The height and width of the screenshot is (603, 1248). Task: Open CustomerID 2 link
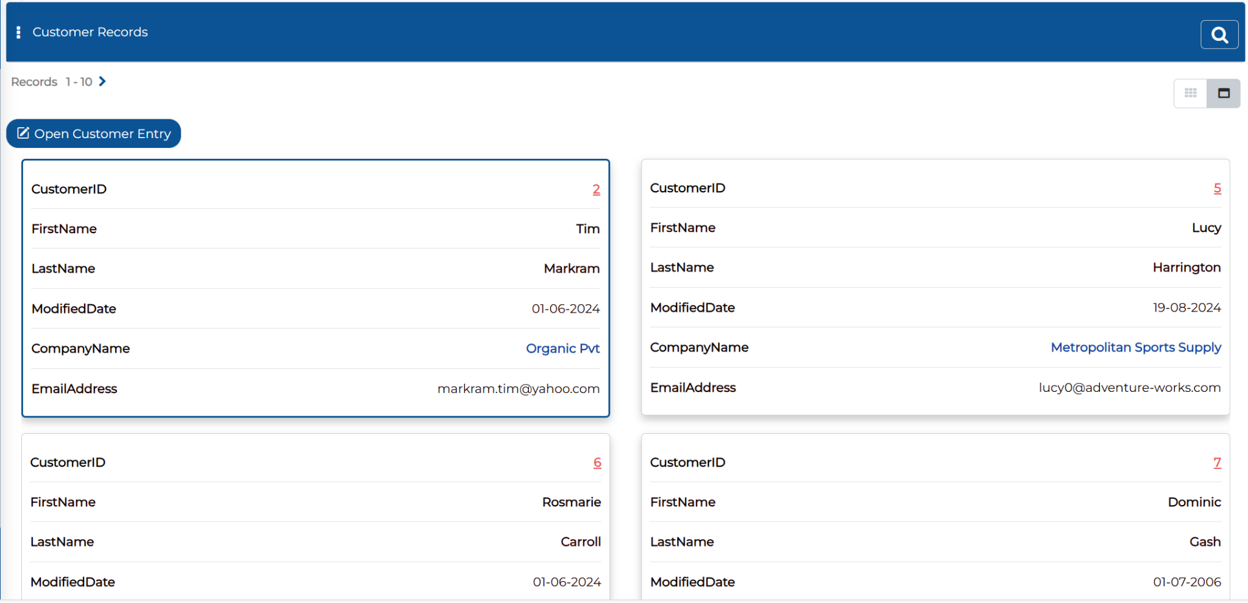(596, 189)
